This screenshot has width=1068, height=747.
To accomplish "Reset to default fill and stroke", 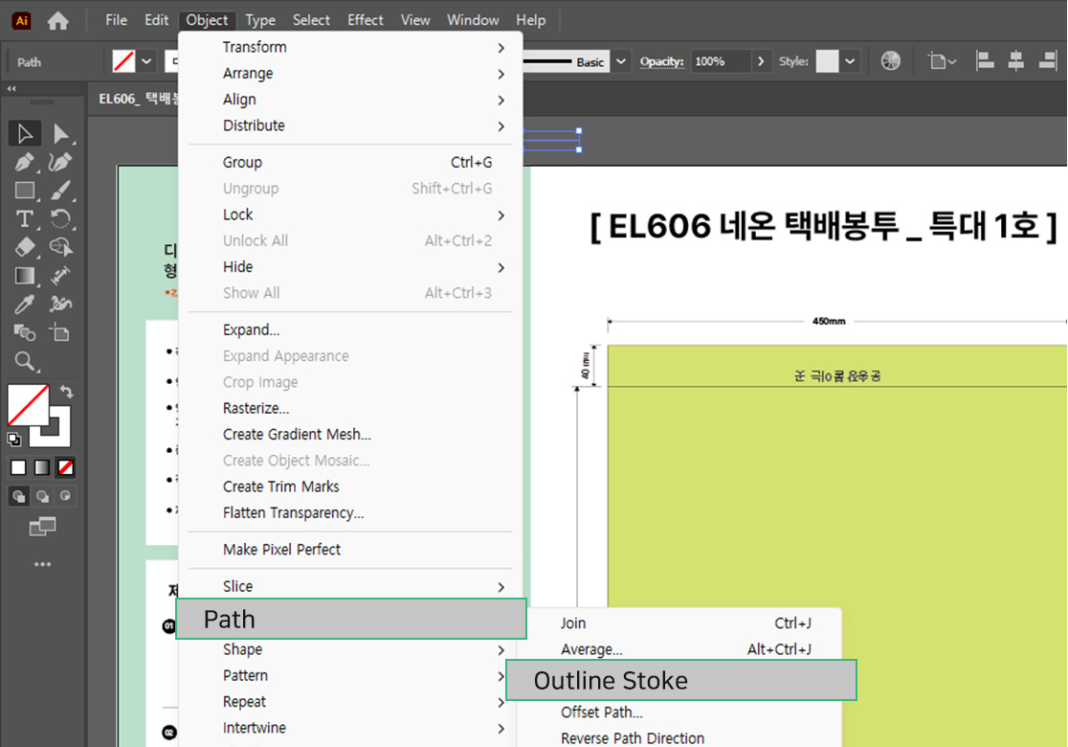I will [x=13, y=440].
